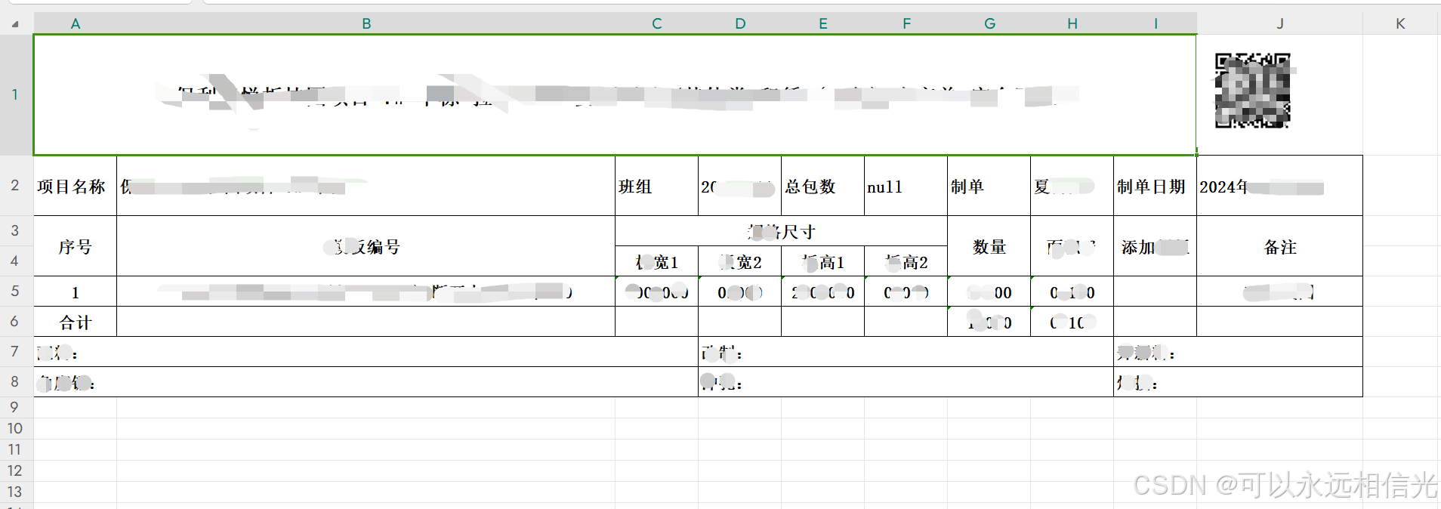Select column C header
Viewport: 1441px width, 509px height.
pos(657,23)
